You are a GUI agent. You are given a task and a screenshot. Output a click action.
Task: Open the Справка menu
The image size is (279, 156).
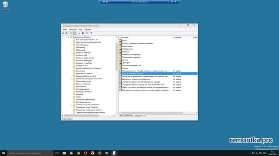click(x=87, y=29)
